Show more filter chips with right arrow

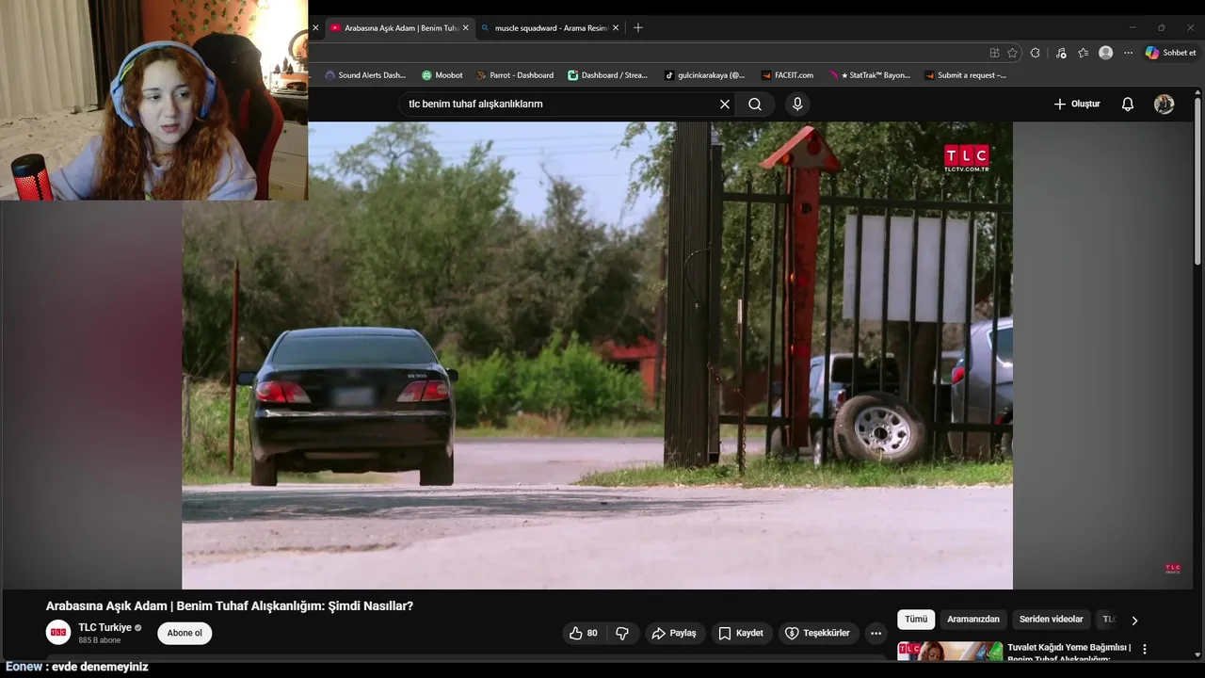pyautogui.click(x=1134, y=620)
